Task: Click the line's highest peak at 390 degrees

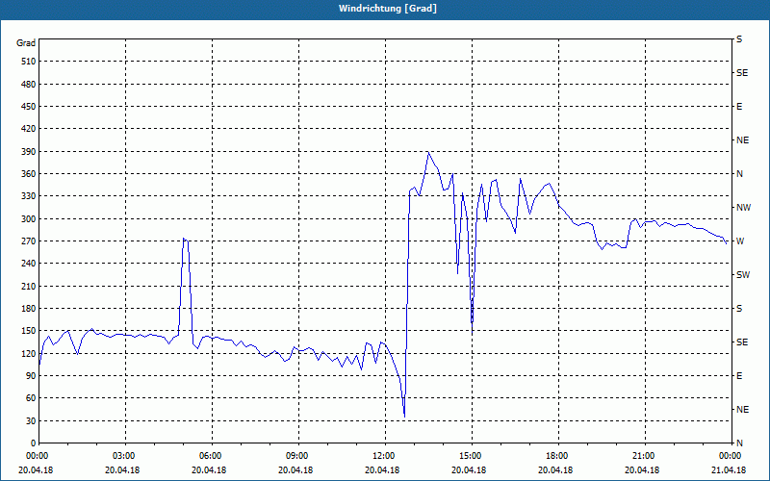Action: coord(428,153)
